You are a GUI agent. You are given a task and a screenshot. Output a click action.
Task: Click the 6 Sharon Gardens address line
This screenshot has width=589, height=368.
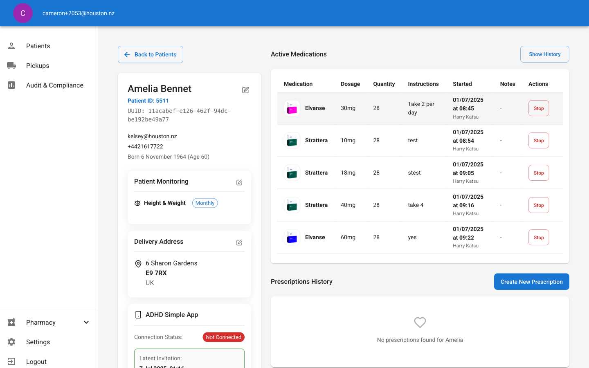click(171, 263)
